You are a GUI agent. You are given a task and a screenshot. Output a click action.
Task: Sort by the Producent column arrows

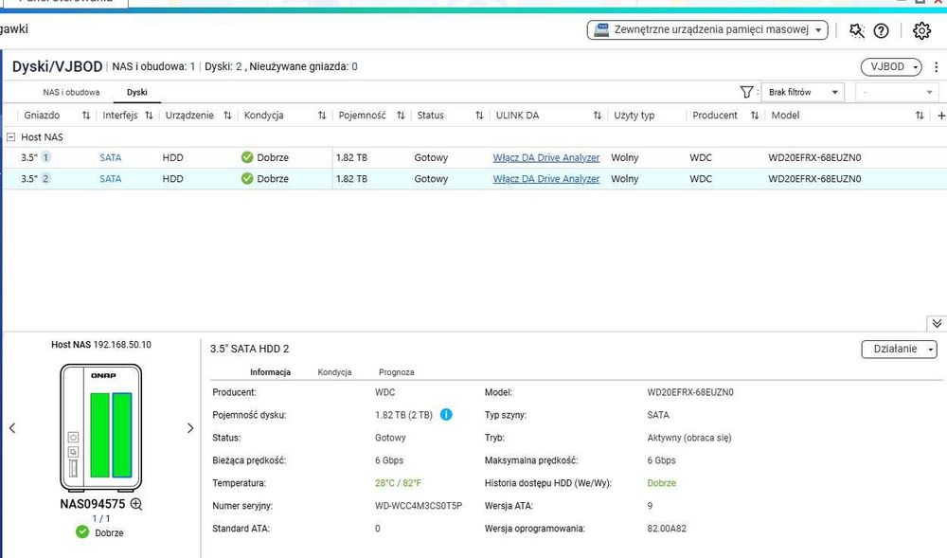click(x=755, y=116)
